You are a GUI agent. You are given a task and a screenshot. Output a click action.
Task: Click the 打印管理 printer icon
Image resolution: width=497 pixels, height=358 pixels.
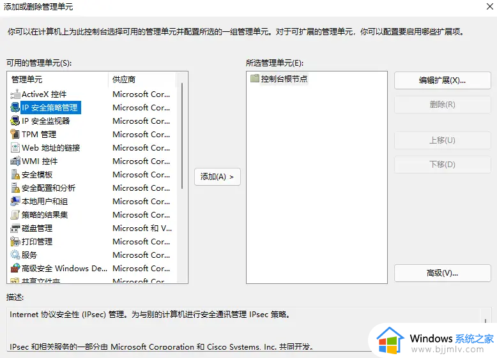coord(15,241)
